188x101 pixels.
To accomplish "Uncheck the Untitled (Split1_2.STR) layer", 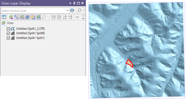I will tap(8, 29).
